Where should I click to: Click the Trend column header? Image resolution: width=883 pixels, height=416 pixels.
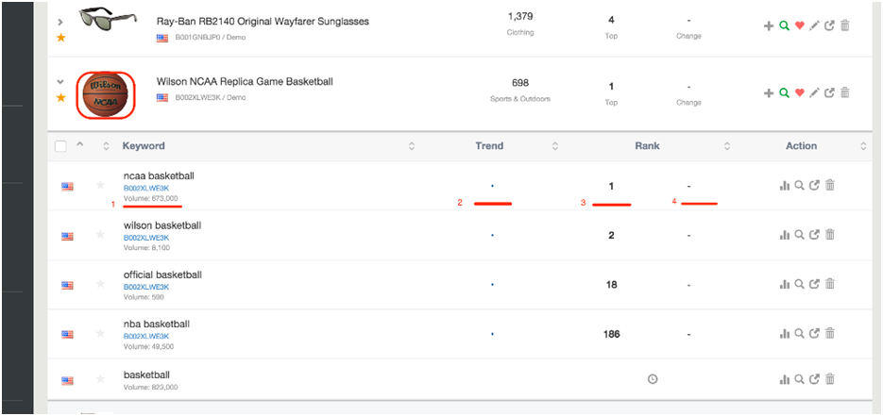tap(489, 146)
